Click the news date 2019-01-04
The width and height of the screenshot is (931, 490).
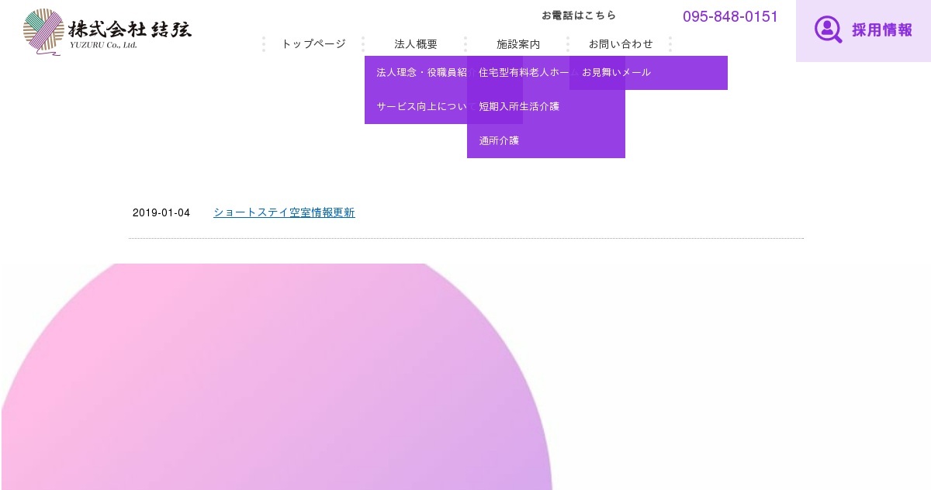pyautogui.click(x=161, y=213)
